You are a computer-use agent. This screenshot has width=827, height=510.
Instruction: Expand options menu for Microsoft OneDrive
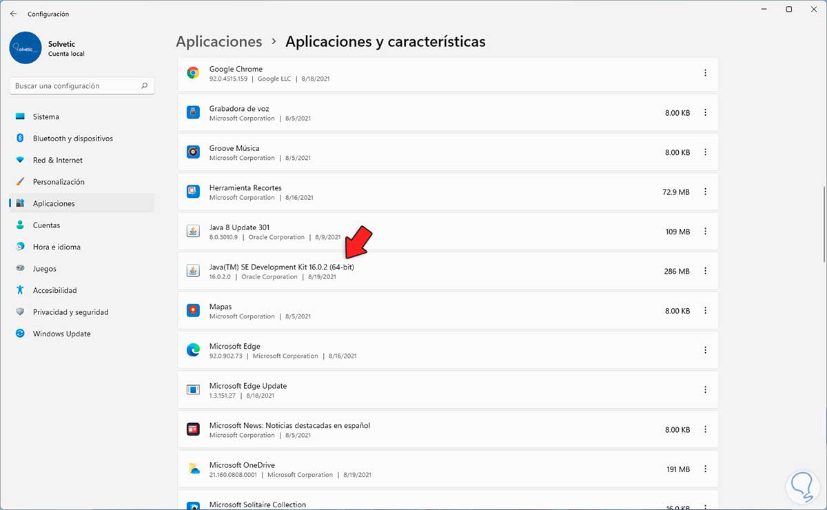click(705, 469)
